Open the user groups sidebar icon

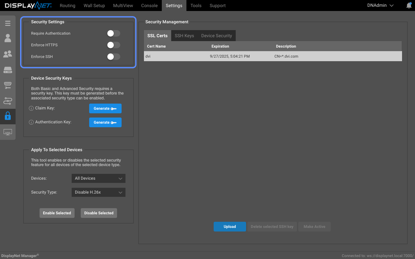point(8,54)
